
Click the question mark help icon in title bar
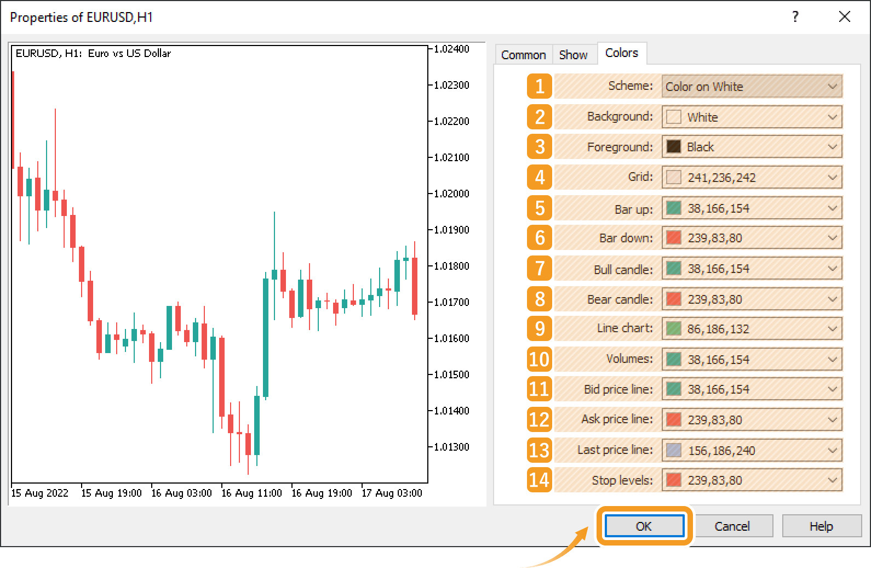795,17
